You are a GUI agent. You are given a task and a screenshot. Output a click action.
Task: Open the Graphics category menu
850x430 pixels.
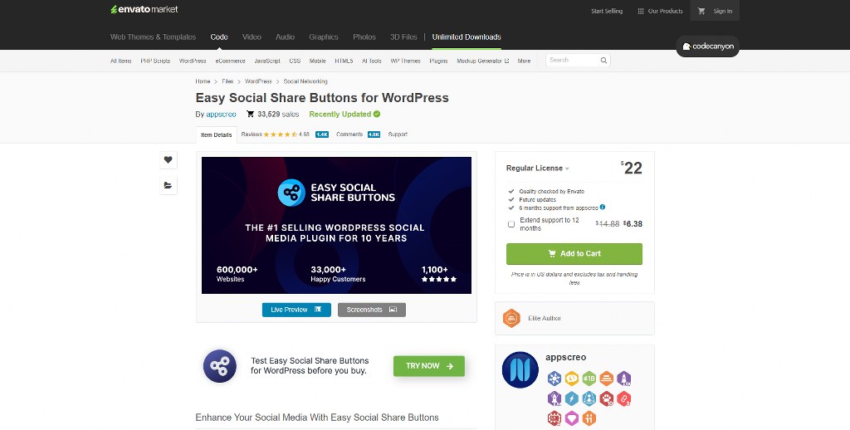[x=324, y=37]
